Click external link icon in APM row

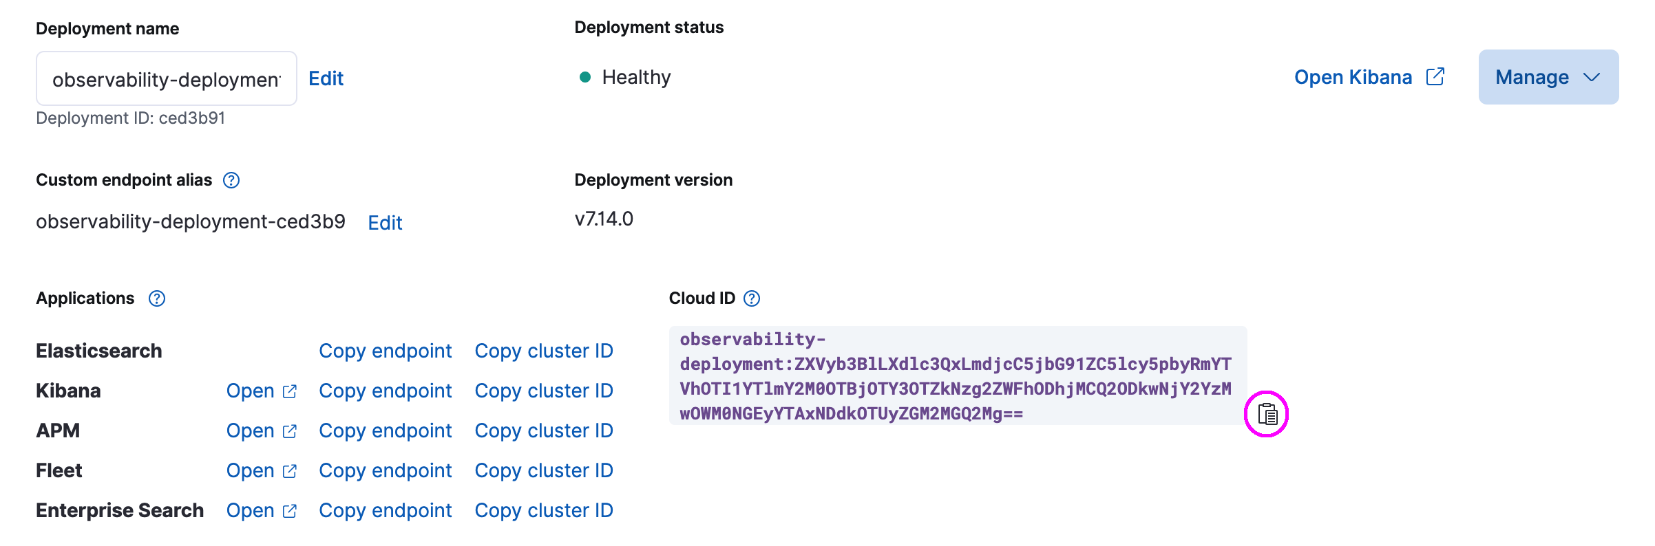[x=290, y=431]
